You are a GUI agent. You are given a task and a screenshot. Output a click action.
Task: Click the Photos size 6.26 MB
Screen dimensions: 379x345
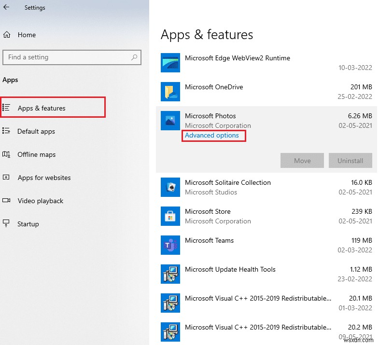tap(360, 116)
